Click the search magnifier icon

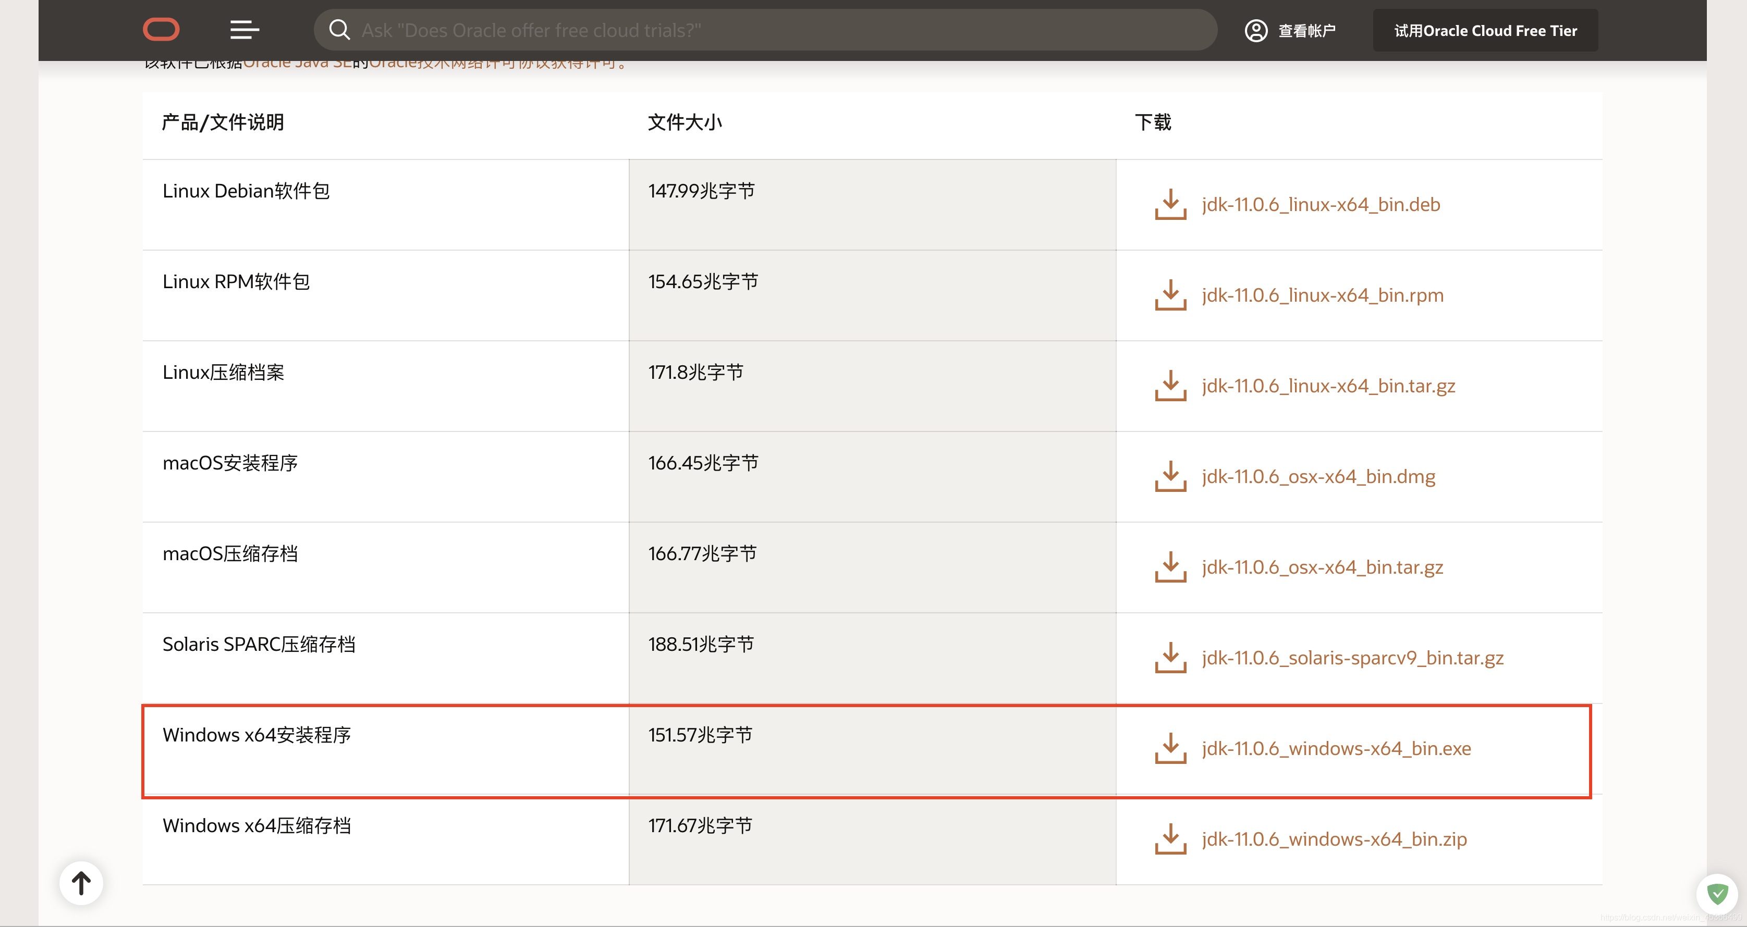339,30
